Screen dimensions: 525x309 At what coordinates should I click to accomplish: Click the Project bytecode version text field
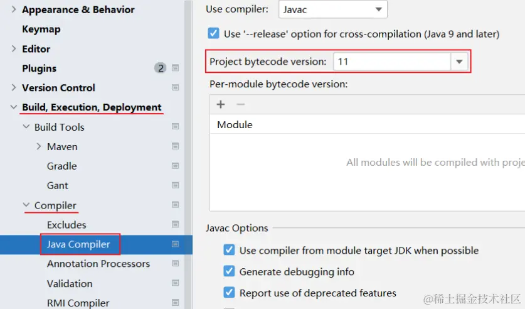tap(391, 62)
